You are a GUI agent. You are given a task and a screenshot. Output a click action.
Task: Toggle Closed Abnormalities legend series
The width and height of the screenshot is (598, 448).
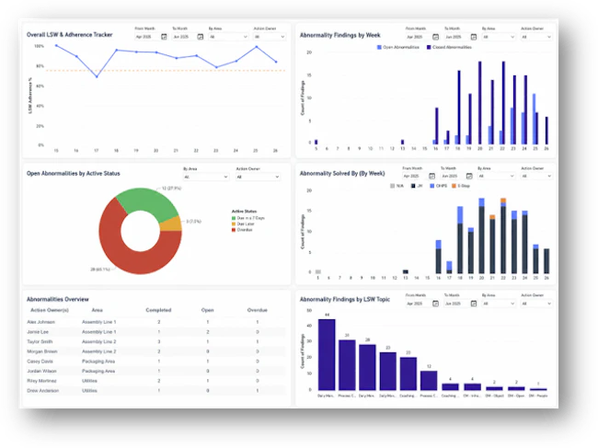[449, 47]
